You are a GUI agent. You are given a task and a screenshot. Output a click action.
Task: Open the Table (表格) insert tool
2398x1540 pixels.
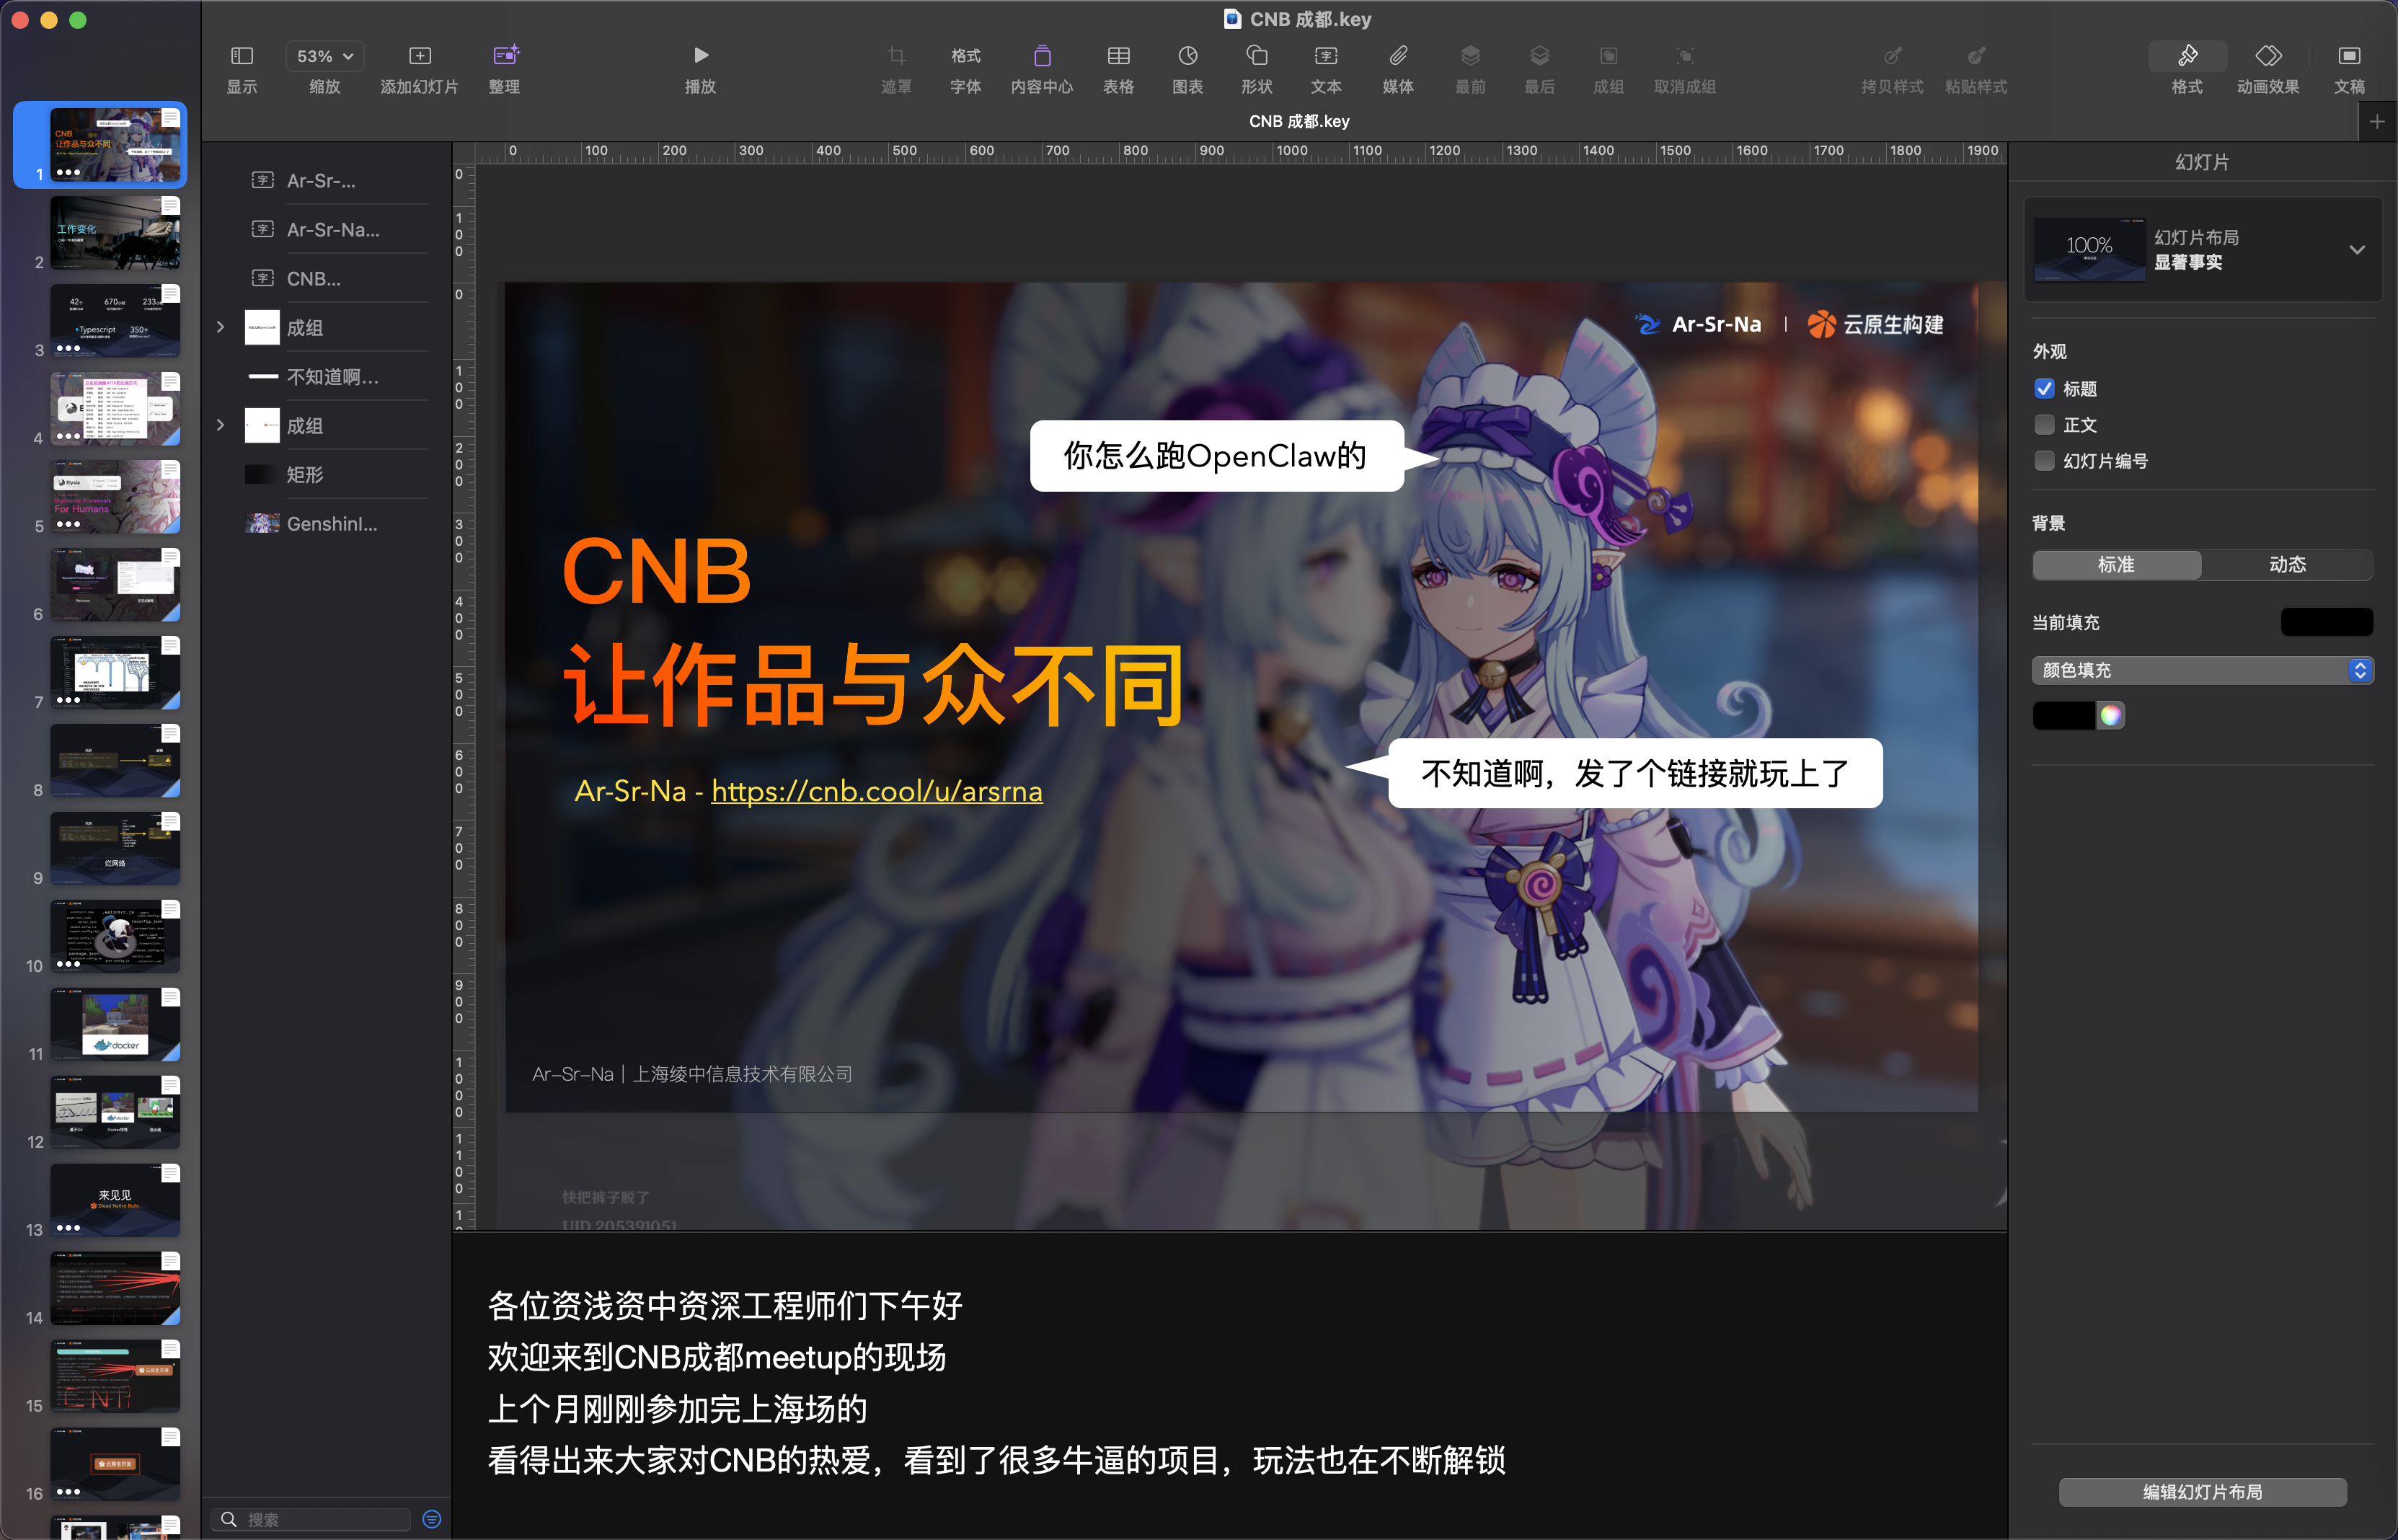pyautogui.click(x=1118, y=55)
